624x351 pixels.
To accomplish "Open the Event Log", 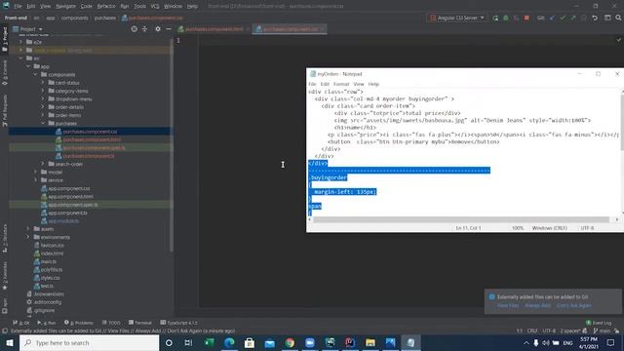I will click(x=599, y=323).
